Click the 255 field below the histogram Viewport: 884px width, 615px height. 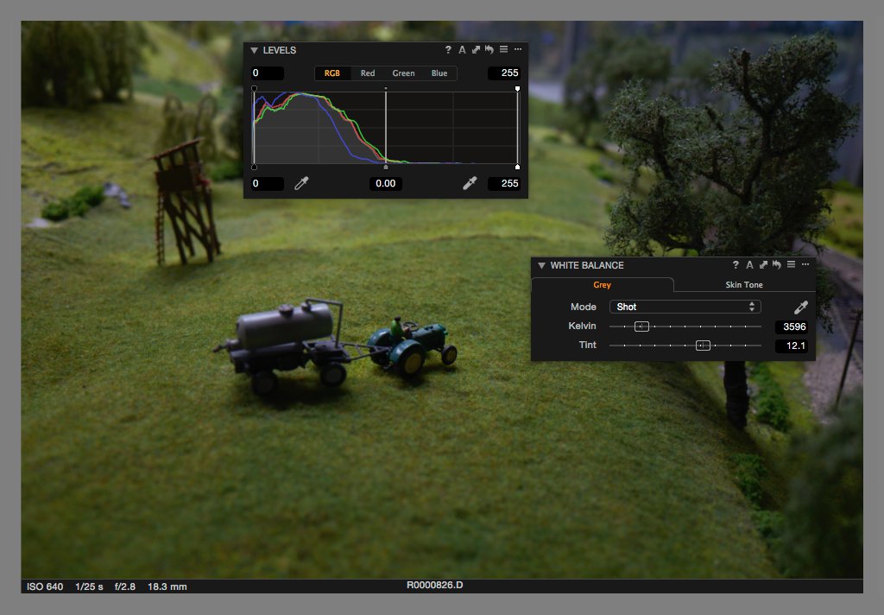[504, 183]
